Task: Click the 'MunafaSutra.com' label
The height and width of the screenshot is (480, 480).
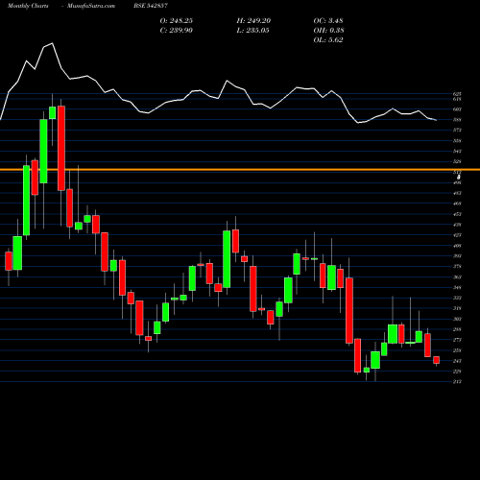Action: tap(91, 6)
